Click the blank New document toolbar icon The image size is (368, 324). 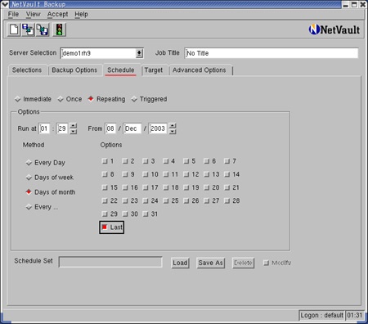point(14,29)
